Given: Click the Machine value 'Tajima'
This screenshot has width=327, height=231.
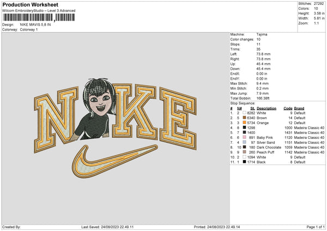Looking at the screenshot, I should (262, 34).
